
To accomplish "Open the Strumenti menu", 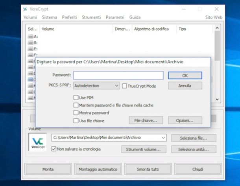I will click(91, 17).
